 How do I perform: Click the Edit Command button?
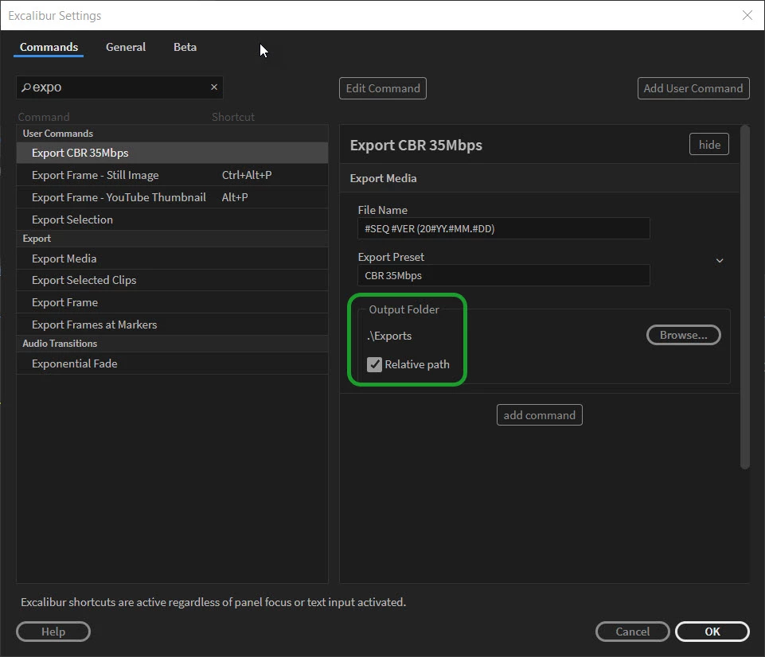point(382,88)
